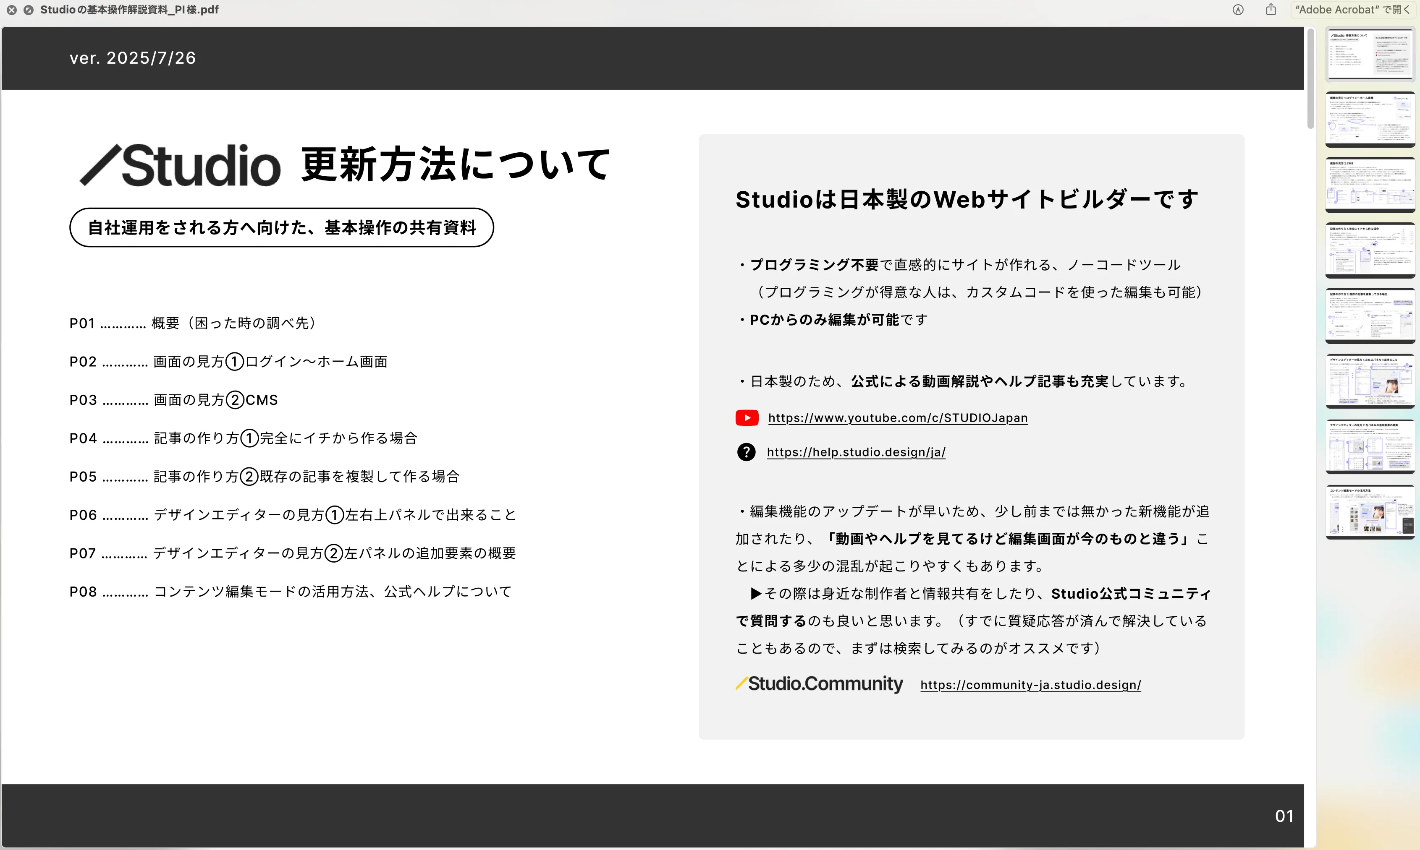Click the question mark help icon
This screenshot has height=850, width=1420.
(x=746, y=452)
